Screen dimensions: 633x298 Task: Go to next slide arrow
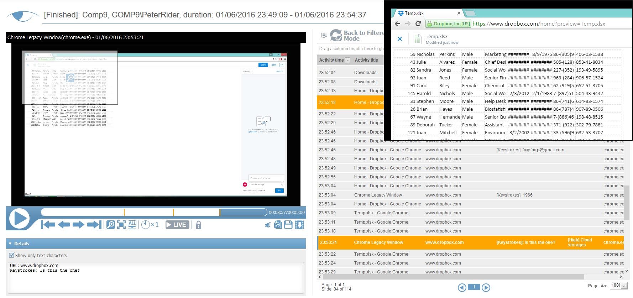coord(78,225)
